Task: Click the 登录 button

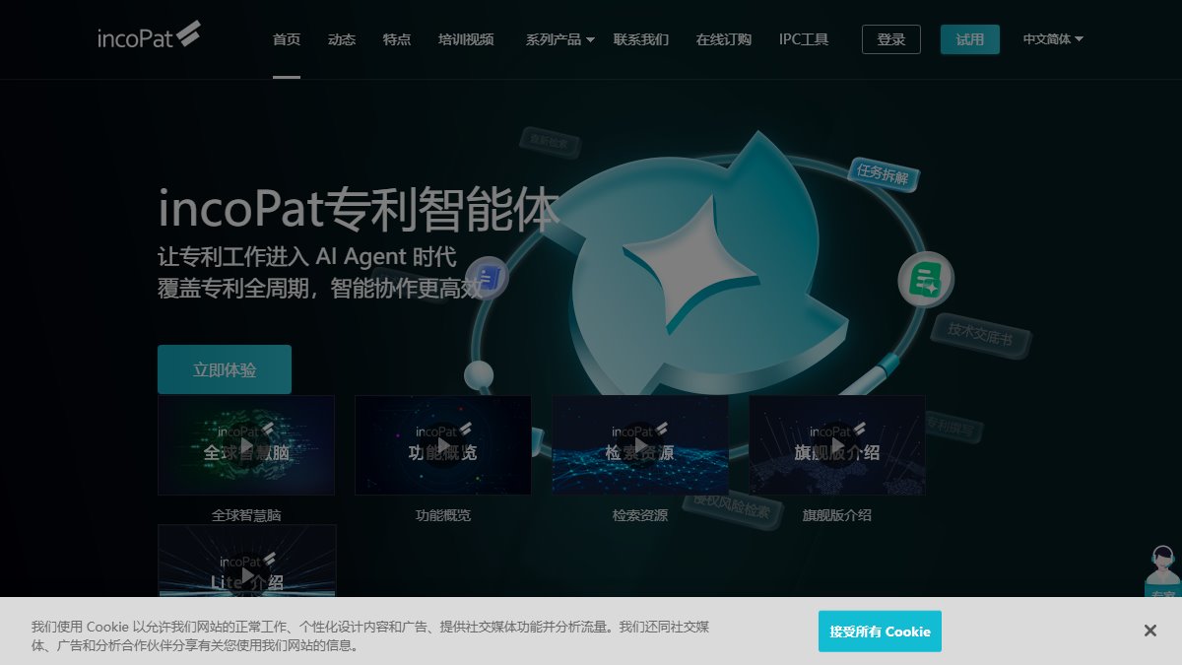Action: click(891, 39)
